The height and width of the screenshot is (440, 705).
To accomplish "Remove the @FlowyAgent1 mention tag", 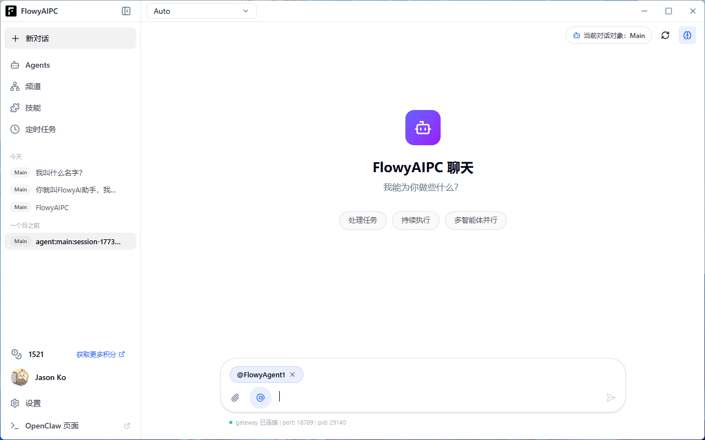I will pos(292,375).
